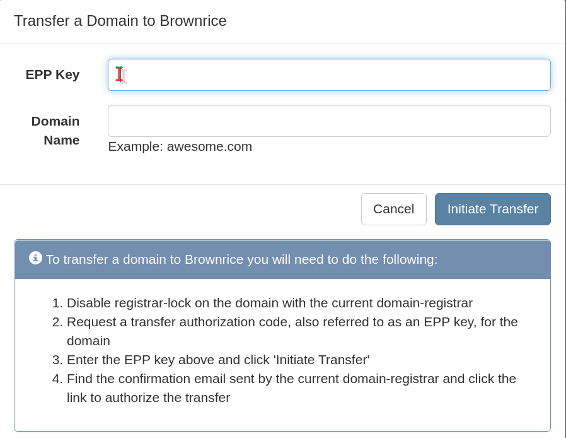
Task: Click the Domain Name label
Action: point(55,131)
